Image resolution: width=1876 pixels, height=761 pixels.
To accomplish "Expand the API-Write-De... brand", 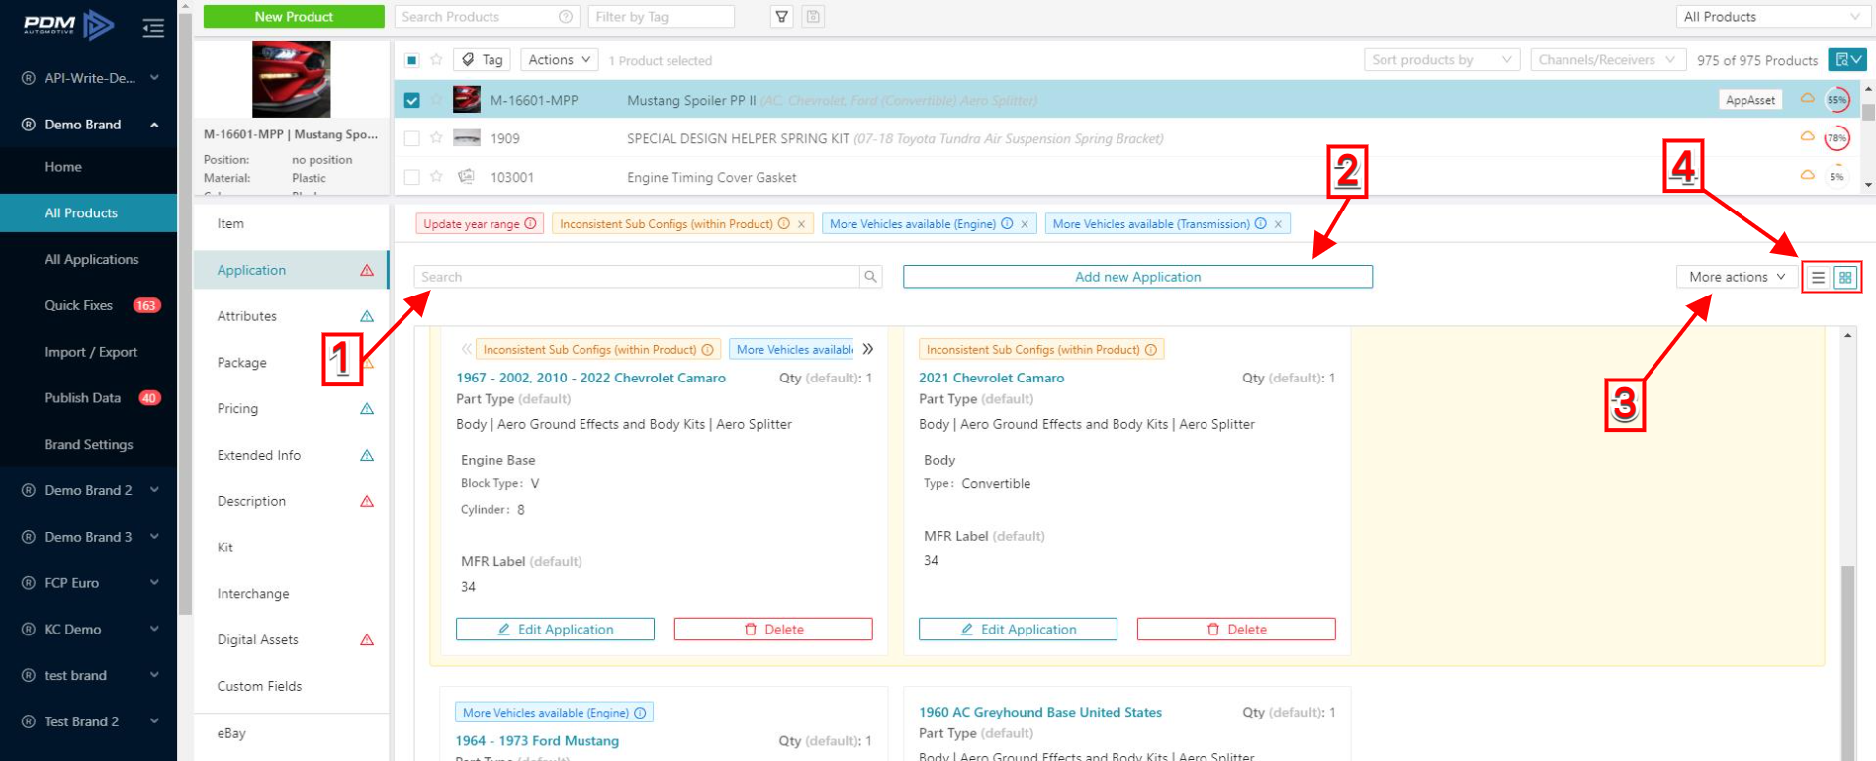I will tap(154, 78).
